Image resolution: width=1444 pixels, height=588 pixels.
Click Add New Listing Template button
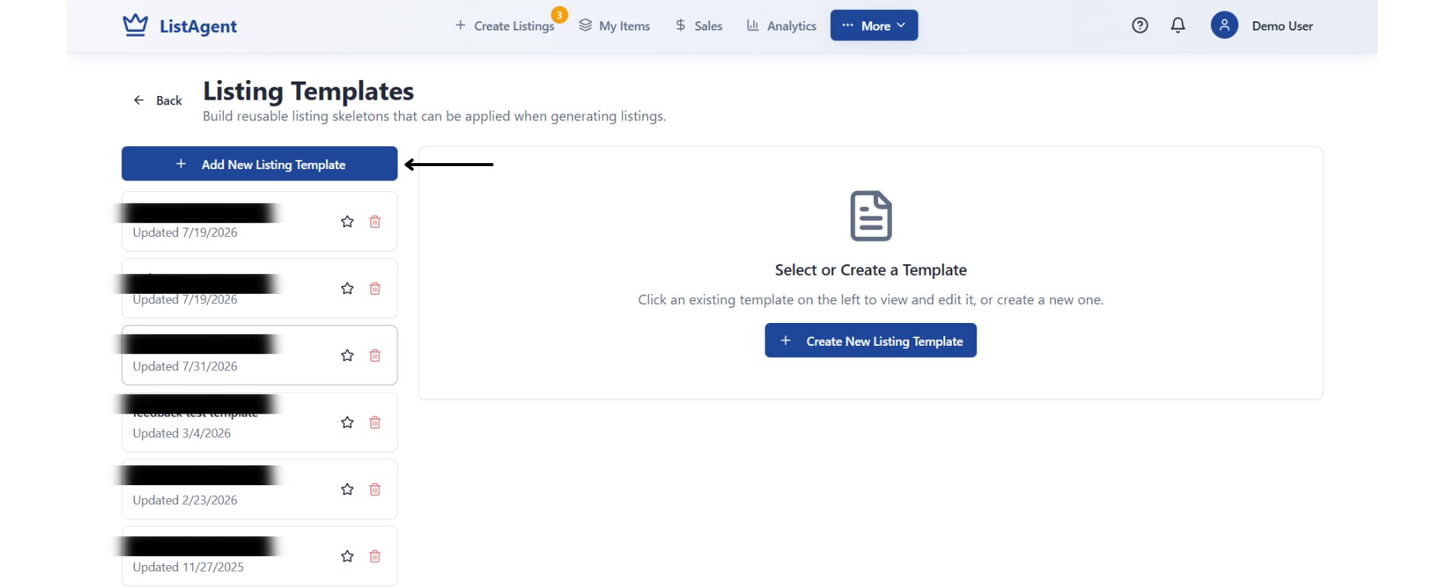click(x=260, y=164)
